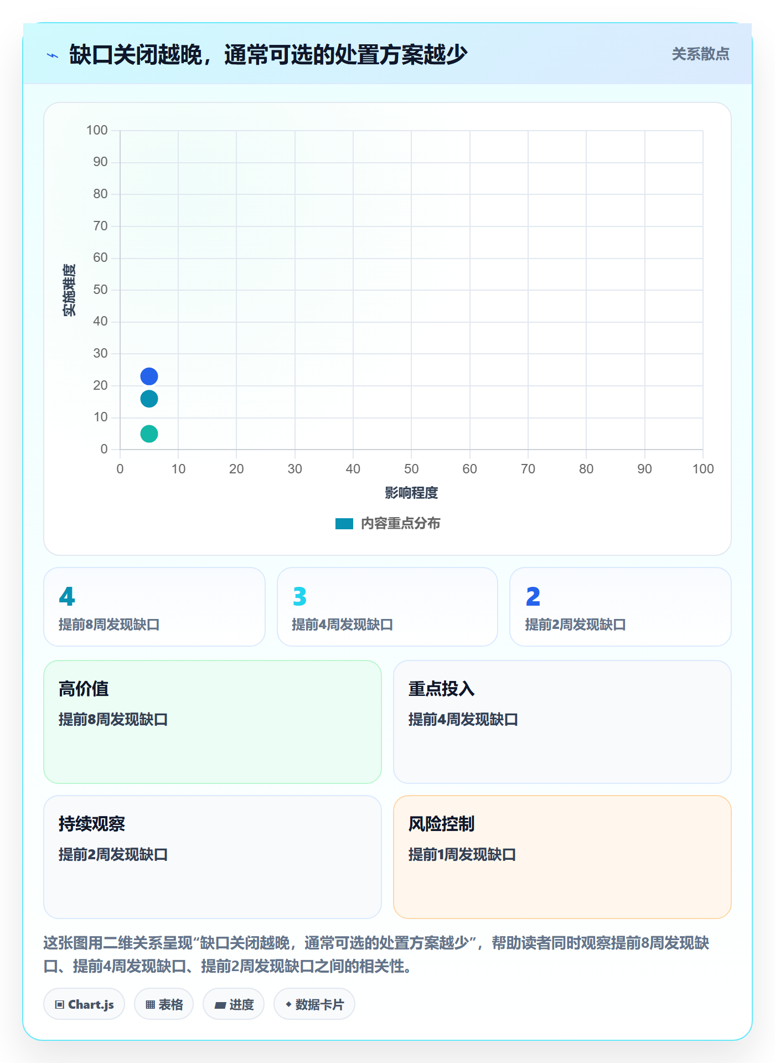
Task: Open the 高价值 quadrant card
Action: (x=213, y=722)
